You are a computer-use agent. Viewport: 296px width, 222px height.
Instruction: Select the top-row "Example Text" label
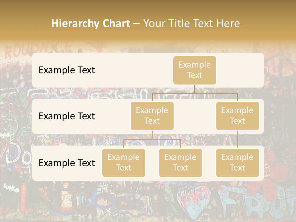tap(67, 70)
